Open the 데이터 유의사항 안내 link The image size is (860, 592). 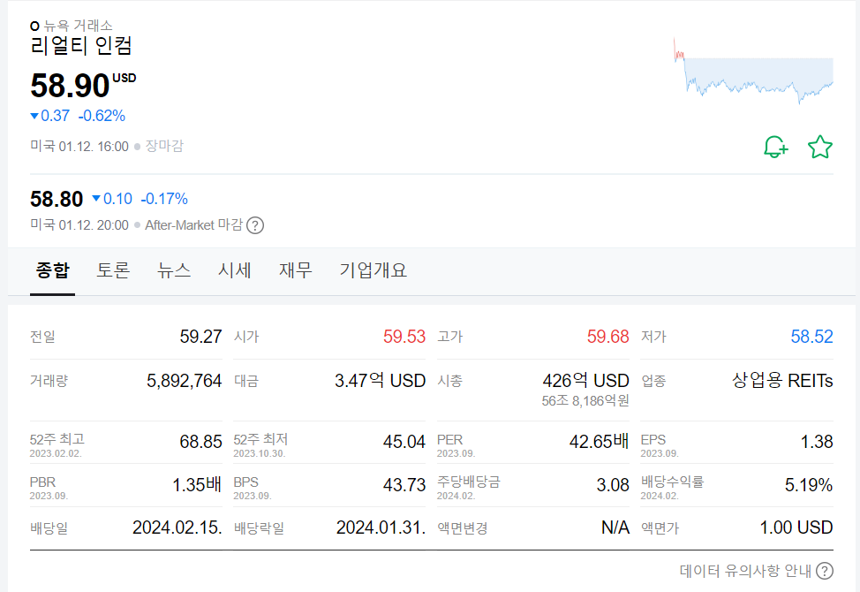click(x=745, y=571)
